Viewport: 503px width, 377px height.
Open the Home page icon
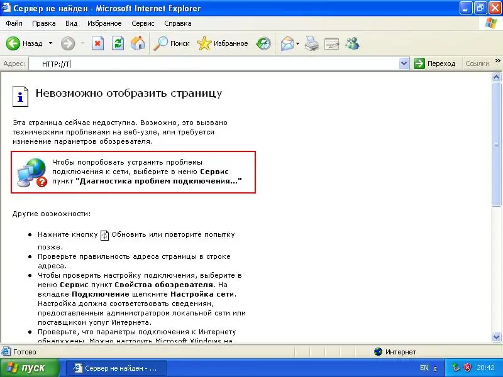pyautogui.click(x=138, y=43)
